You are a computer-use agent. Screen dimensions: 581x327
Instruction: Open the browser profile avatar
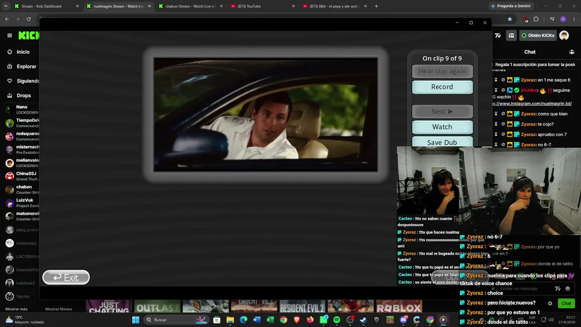[x=563, y=19]
